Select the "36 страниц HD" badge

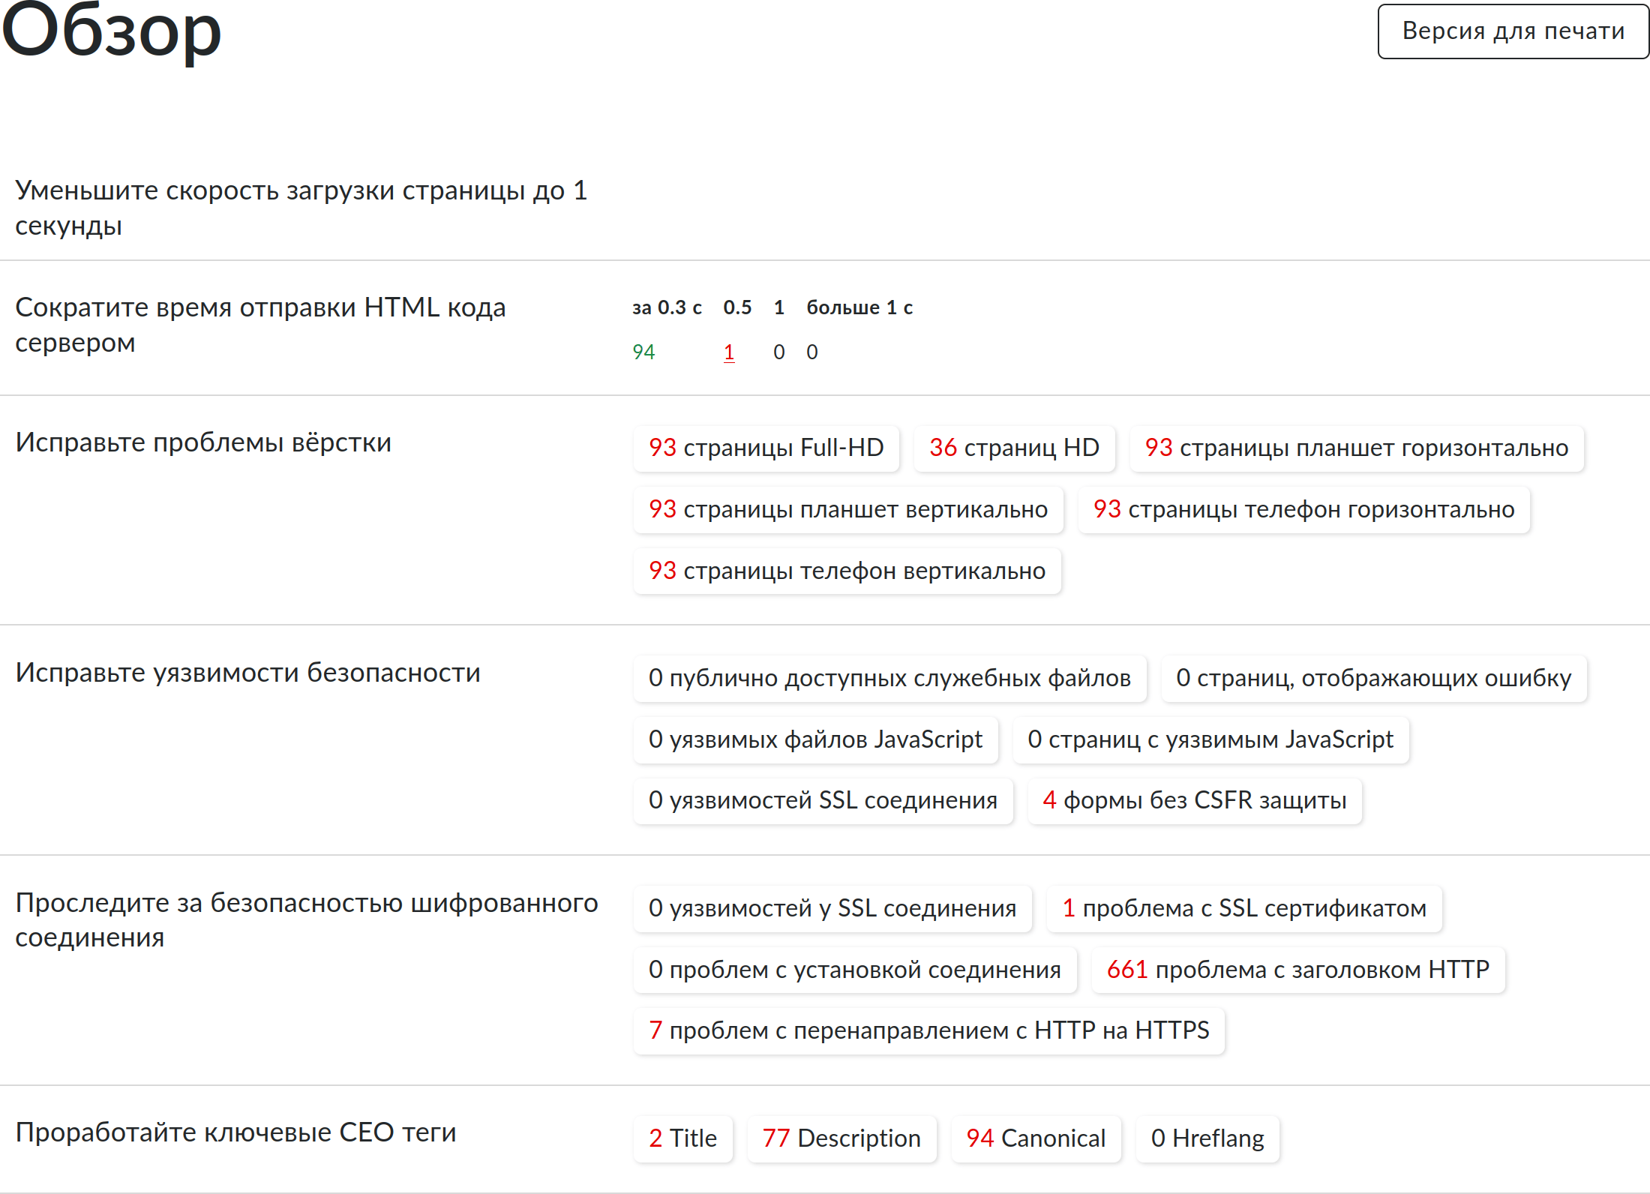tap(1014, 448)
